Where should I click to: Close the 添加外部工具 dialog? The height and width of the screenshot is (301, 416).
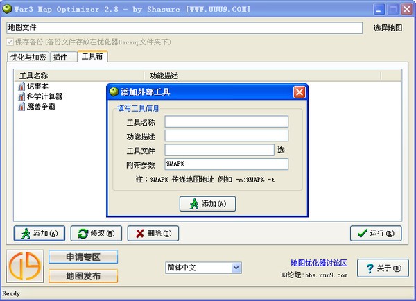[300, 92]
